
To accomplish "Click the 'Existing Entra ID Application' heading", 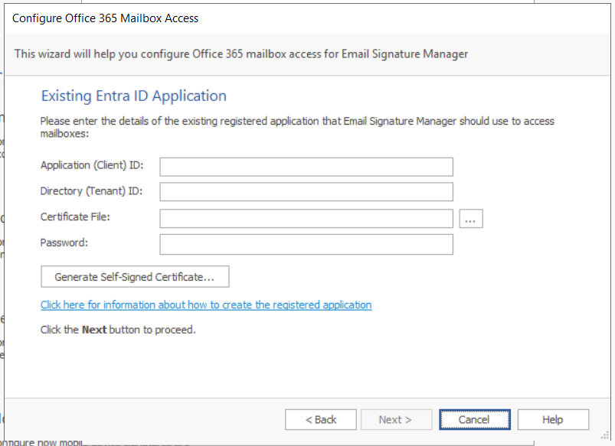I will [134, 96].
